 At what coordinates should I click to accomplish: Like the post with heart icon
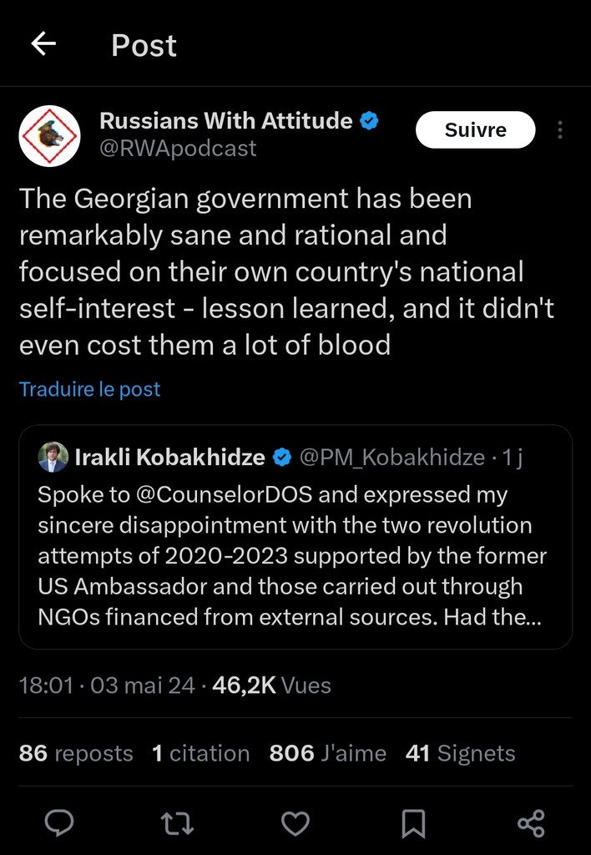point(295,823)
